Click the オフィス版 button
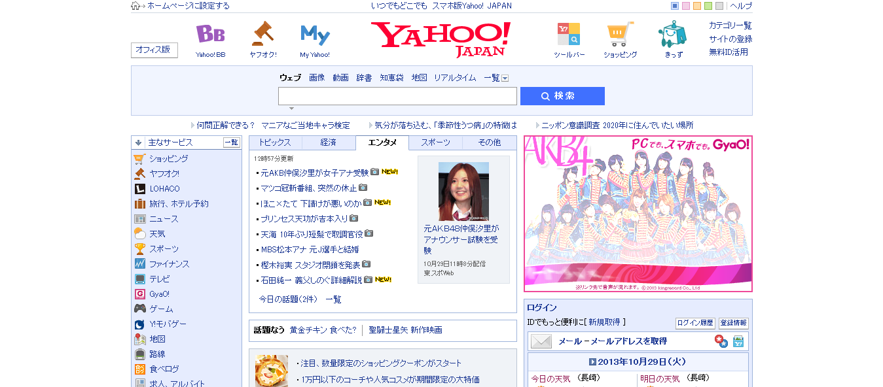The height and width of the screenshot is (387, 883). tap(154, 50)
